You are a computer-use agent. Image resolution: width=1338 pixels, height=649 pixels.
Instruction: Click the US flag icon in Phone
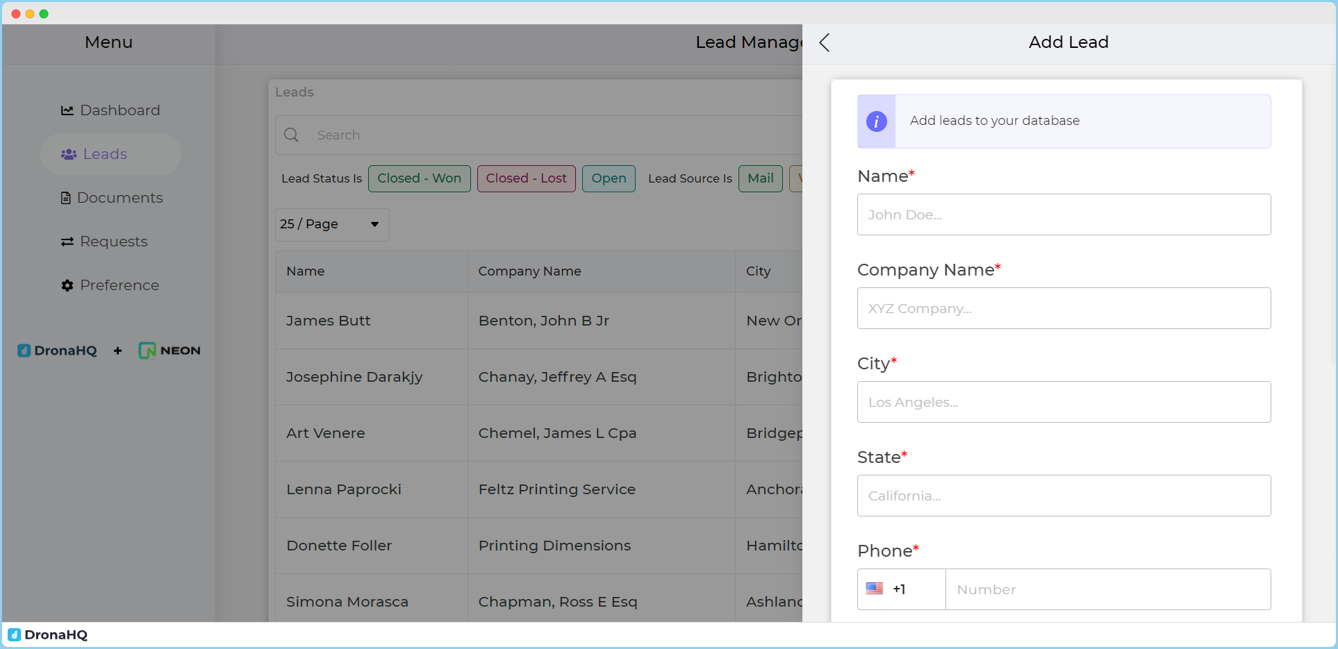click(874, 589)
